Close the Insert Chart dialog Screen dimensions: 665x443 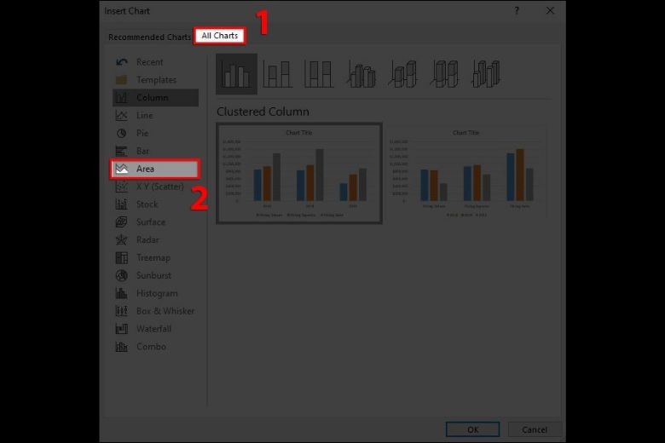tap(550, 10)
